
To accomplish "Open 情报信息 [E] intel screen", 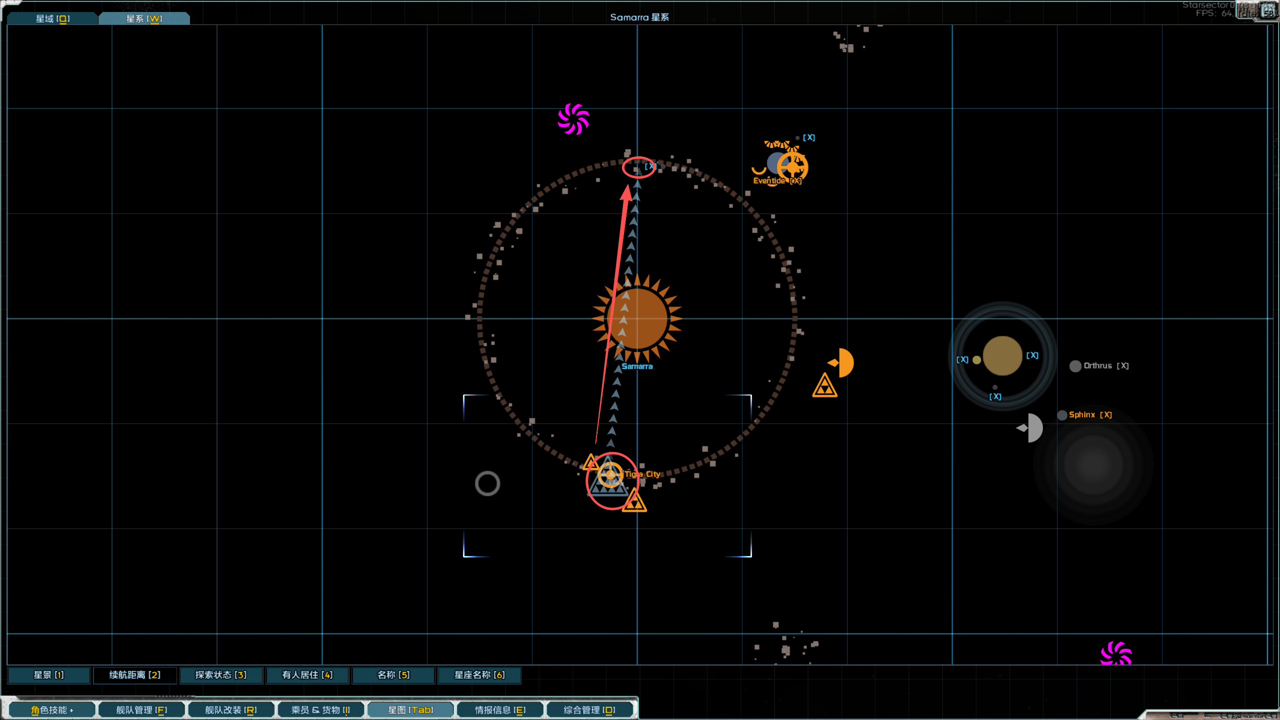I will click(500, 710).
